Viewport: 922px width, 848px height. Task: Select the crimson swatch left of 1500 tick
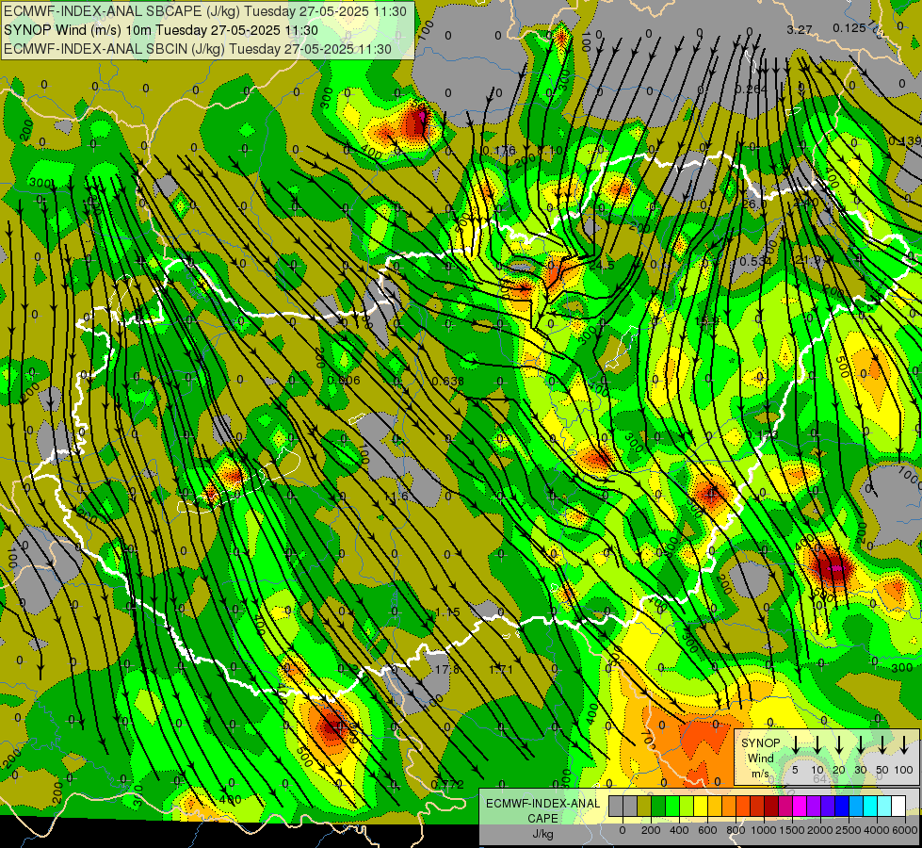pos(786,807)
